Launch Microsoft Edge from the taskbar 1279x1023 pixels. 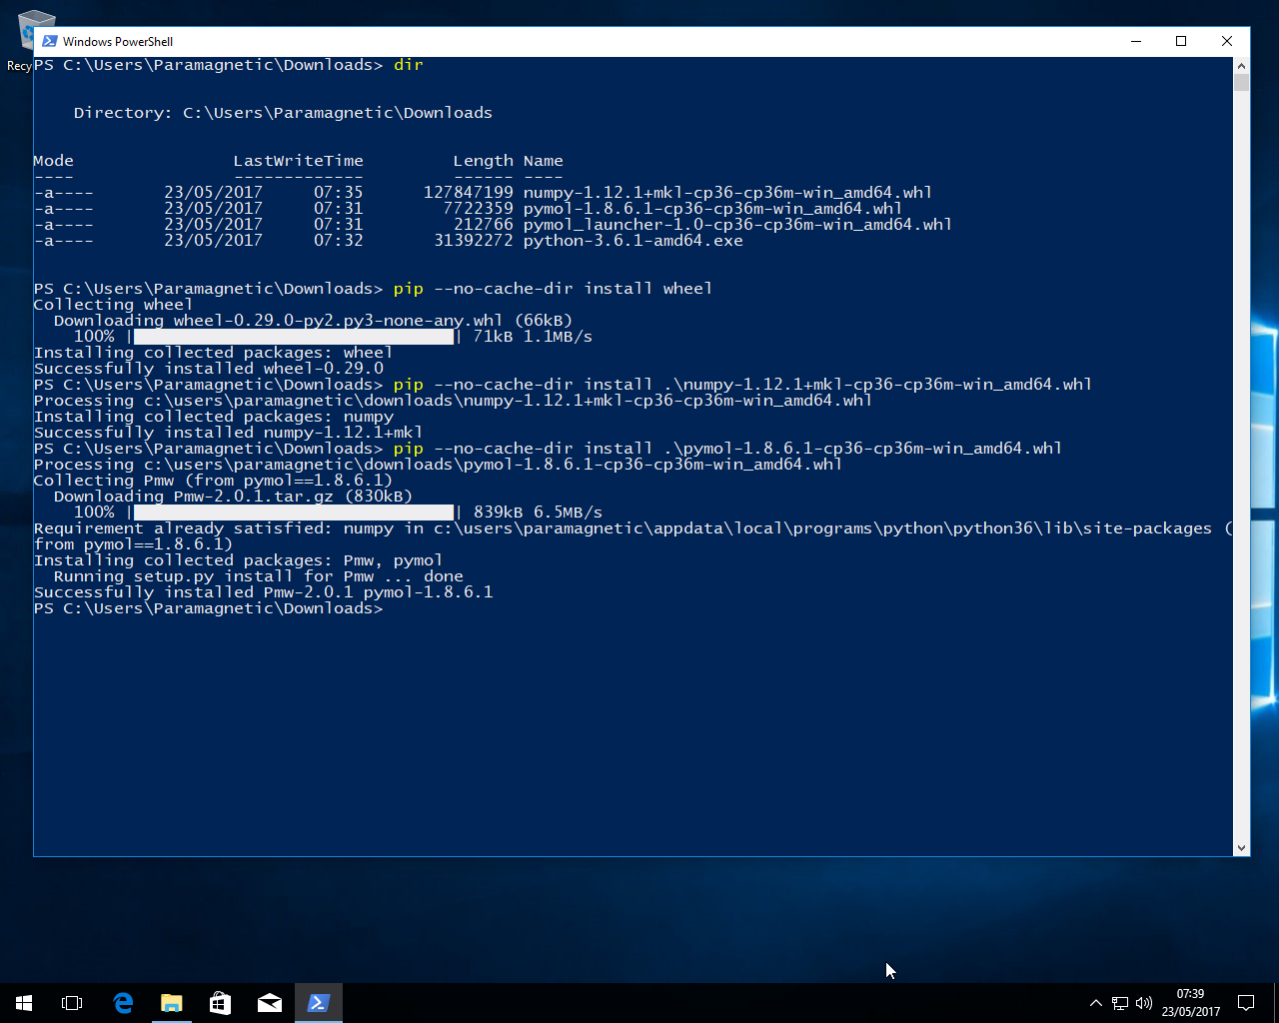(x=123, y=1003)
